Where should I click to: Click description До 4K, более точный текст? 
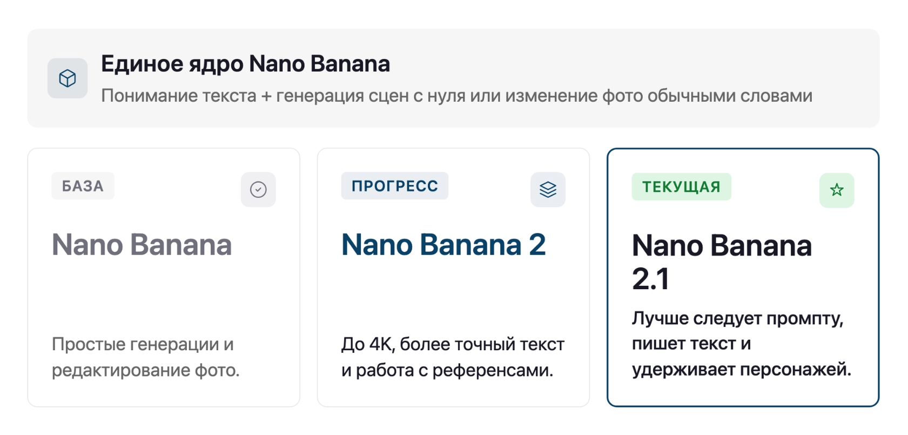[453, 344]
